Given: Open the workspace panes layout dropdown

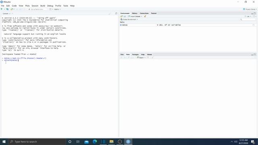Looking at the screenshot, I should coord(51,9).
